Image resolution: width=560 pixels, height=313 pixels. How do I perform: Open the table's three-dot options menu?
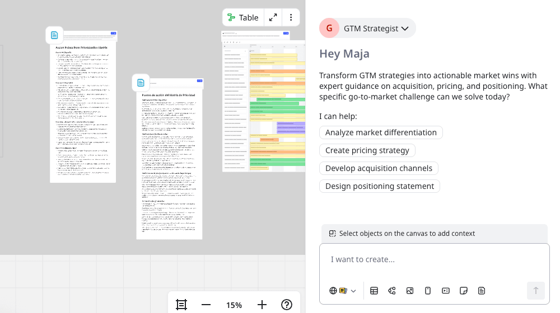point(291,17)
